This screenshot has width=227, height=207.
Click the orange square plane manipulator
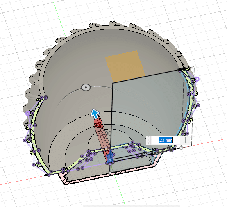tap(125, 66)
